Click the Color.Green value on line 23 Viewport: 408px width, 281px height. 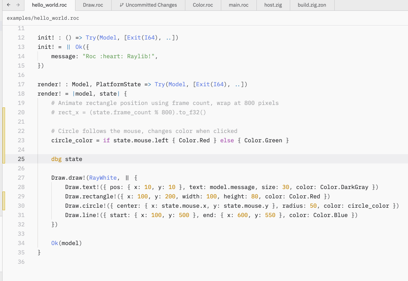click(x=263, y=140)
